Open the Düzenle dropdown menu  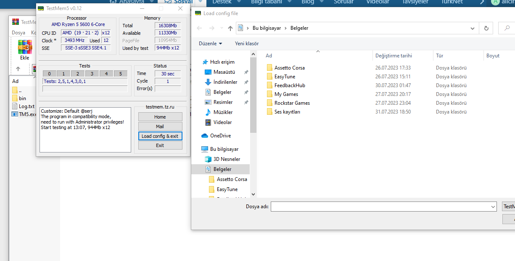tap(211, 44)
